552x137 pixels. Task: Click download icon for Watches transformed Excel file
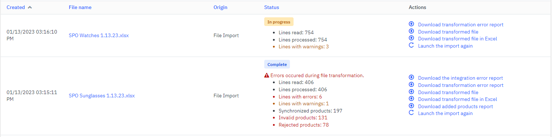click(x=411, y=38)
